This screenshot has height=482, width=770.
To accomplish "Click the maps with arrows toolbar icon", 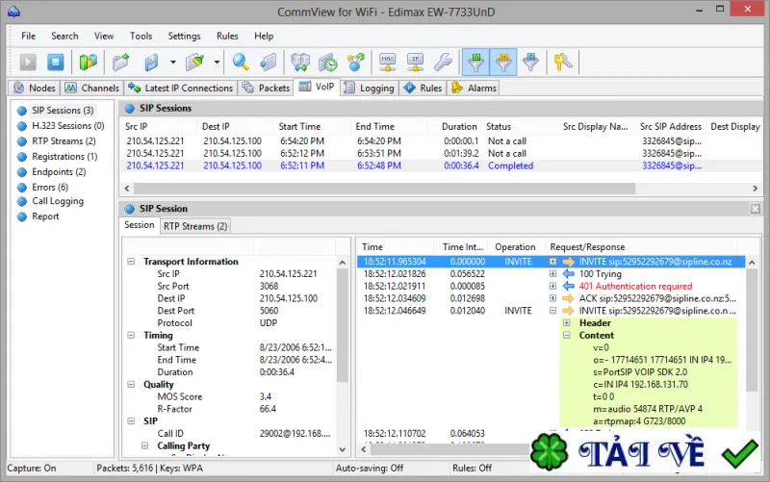I will tap(300, 63).
